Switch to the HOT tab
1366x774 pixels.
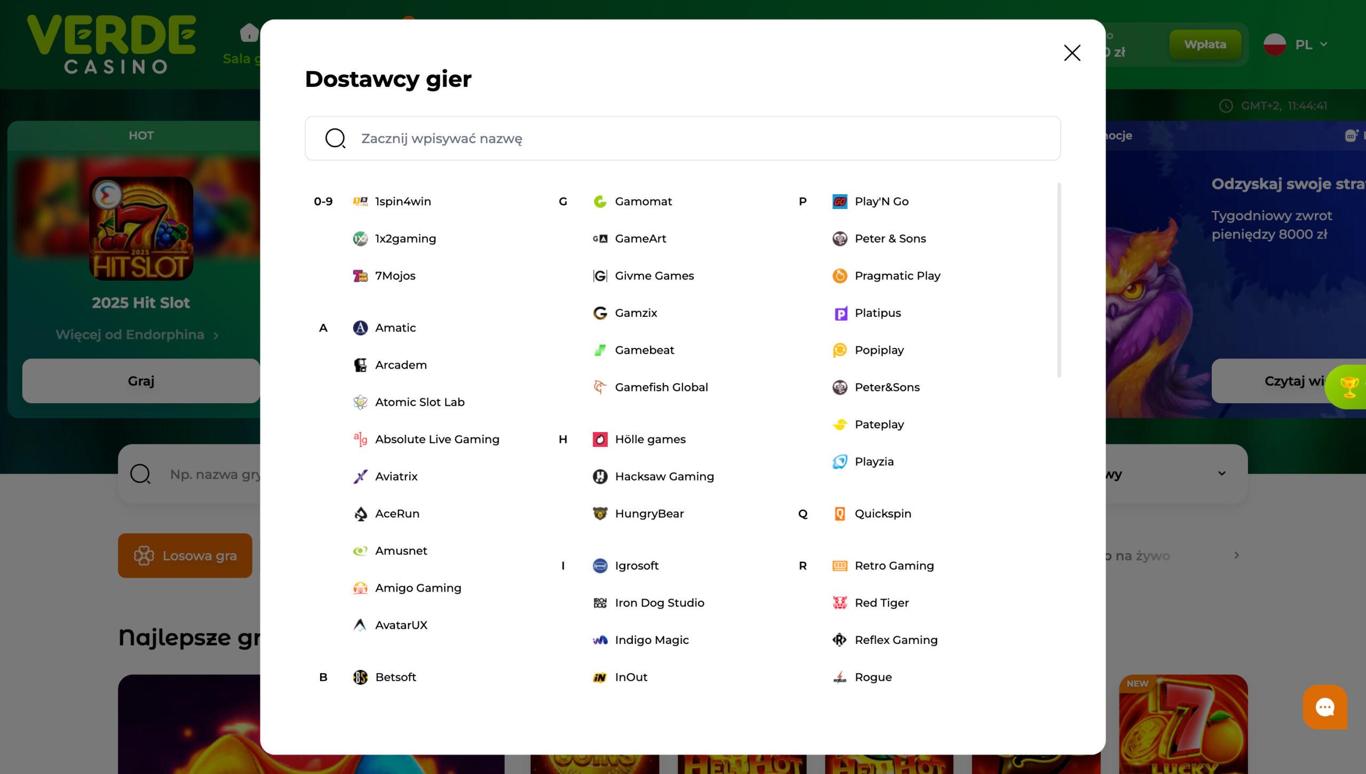point(141,135)
